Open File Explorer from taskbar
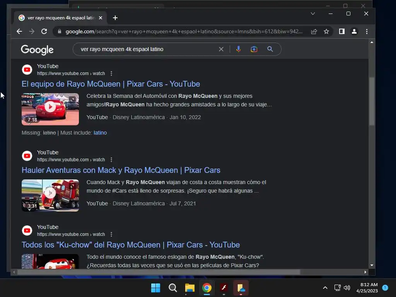The image size is (396, 297). point(189,288)
